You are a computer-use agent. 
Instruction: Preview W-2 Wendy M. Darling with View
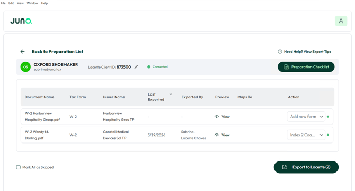pos(222,135)
